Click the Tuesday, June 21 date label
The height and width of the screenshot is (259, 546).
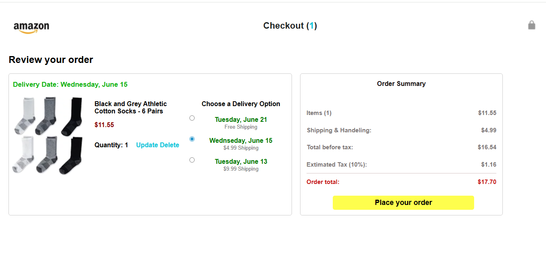coord(241,120)
